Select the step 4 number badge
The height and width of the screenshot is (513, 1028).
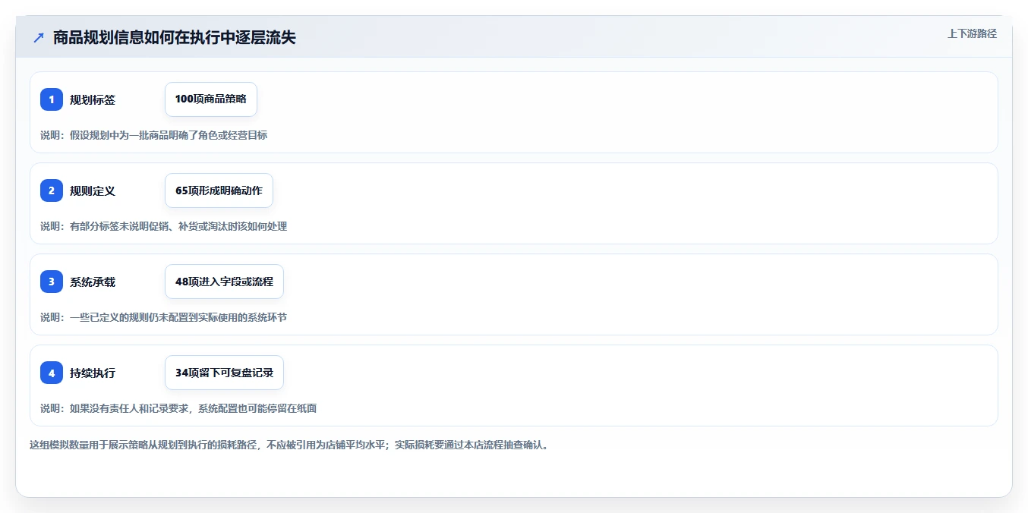52,373
